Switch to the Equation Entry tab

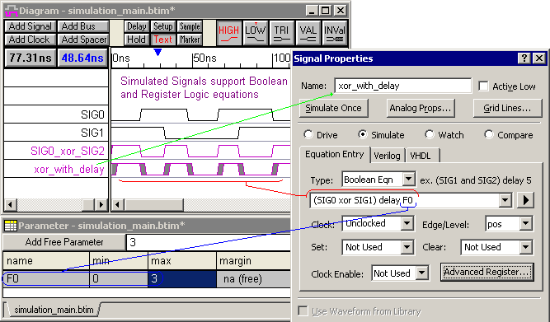tap(335, 155)
